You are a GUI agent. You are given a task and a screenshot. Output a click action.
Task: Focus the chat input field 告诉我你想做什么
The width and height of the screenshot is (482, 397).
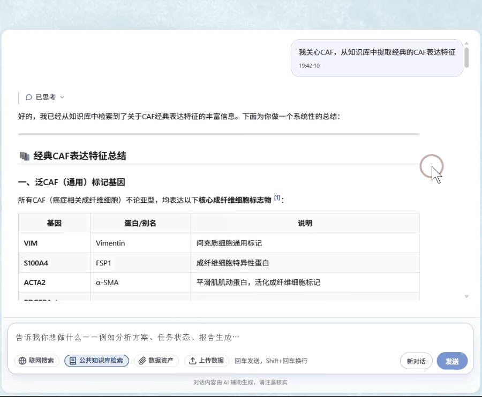[240, 338]
